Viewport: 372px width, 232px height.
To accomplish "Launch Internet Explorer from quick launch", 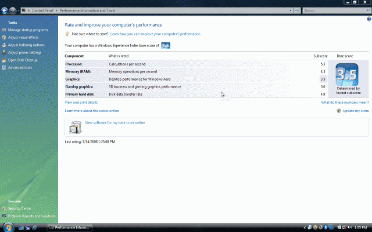I will (35, 228).
